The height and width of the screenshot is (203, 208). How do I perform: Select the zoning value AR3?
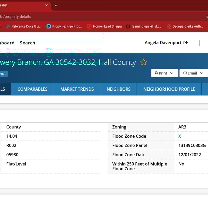click(182, 127)
